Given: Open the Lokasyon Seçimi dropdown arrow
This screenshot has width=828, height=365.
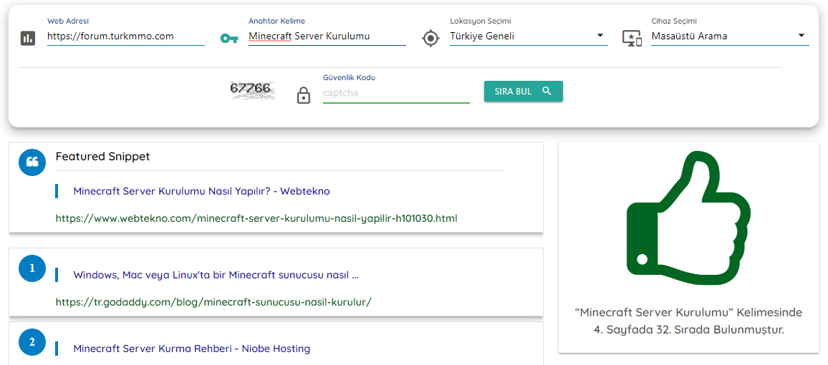Looking at the screenshot, I should click(x=600, y=35).
